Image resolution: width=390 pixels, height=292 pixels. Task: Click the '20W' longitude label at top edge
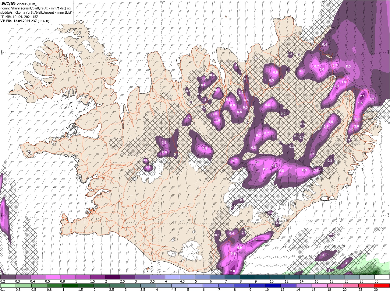pyautogui.click(x=162, y=2)
